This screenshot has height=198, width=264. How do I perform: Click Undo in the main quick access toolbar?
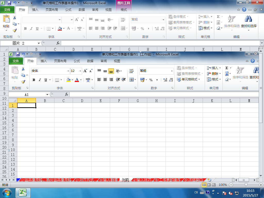click(x=15, y=3)
